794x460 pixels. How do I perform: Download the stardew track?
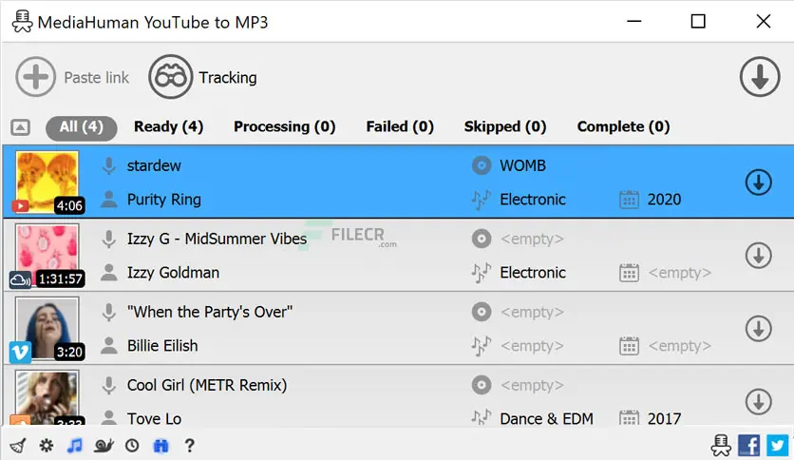pyautogui.click(x=758, y=182)
